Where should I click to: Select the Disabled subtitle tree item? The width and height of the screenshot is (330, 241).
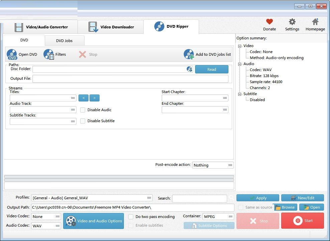click(257, 100)
